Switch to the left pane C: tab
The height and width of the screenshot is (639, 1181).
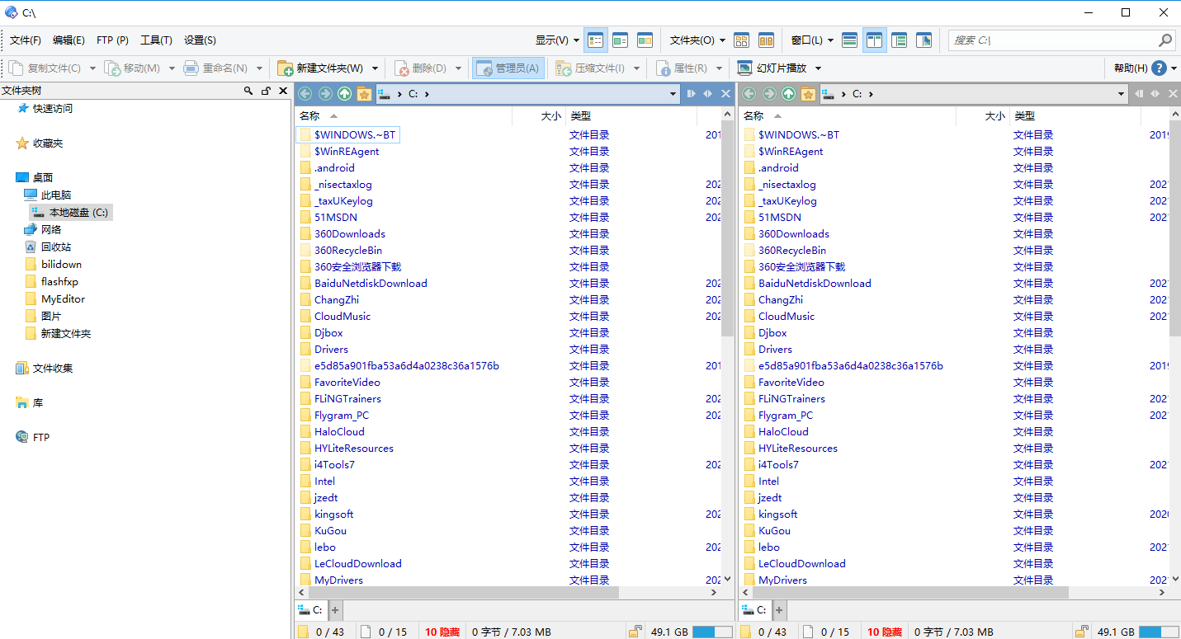[310, 609]
